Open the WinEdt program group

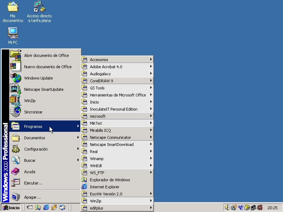pos(117,165)
